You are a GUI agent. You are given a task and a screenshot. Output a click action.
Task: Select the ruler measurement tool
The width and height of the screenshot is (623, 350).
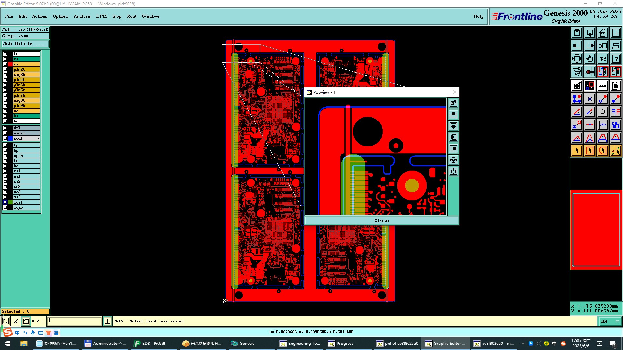(603, 86)
